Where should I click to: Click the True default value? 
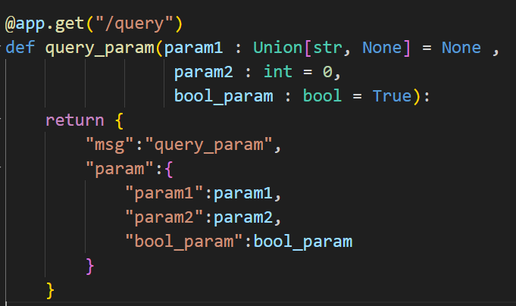tap(392, 95)
